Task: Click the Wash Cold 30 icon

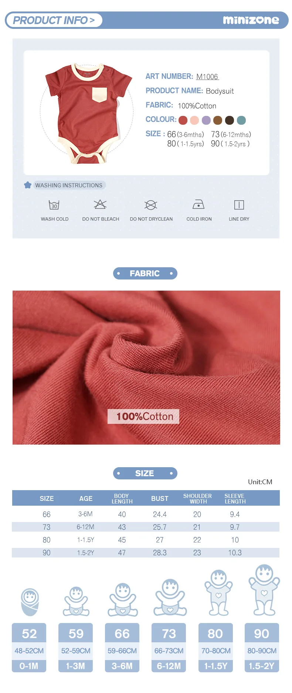Action: pos(54,205)
